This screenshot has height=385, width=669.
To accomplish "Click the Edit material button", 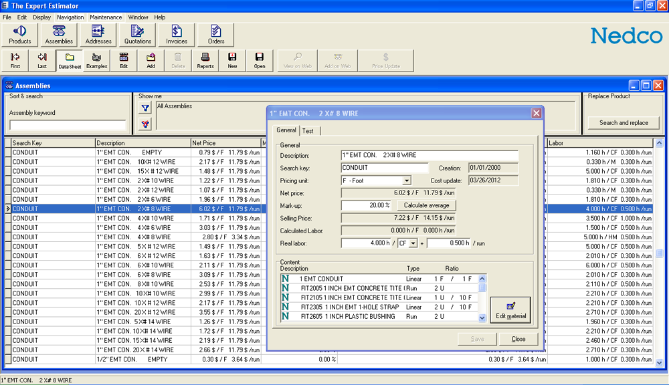I will 510,310.
